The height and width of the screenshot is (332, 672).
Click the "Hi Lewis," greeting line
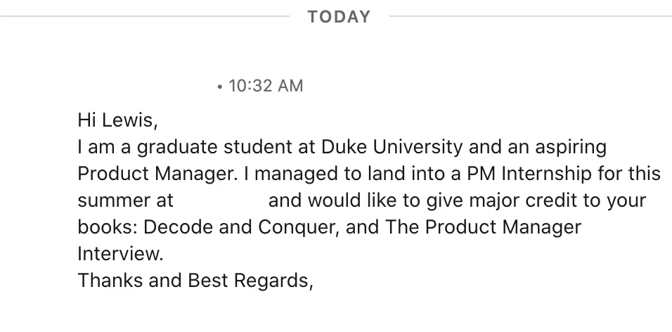(x=117, y=121)
